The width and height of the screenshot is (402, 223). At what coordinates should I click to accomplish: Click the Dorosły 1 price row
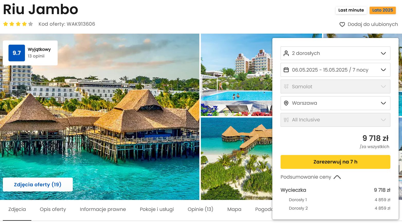[x=340, y=200]
